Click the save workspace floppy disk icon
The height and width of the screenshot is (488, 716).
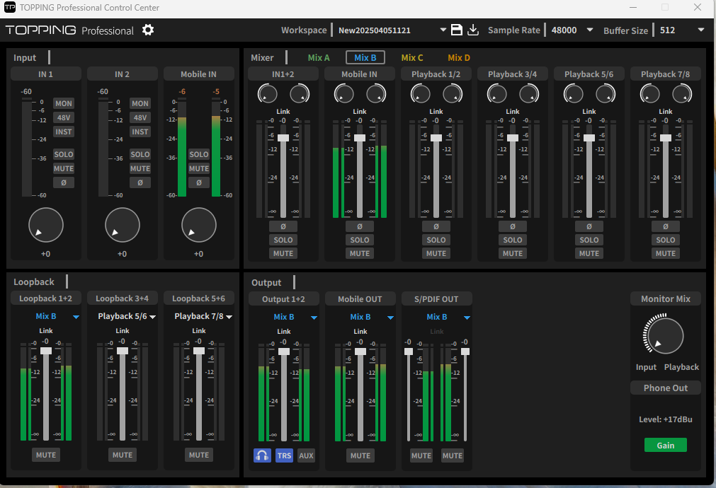tap(457, 30)
